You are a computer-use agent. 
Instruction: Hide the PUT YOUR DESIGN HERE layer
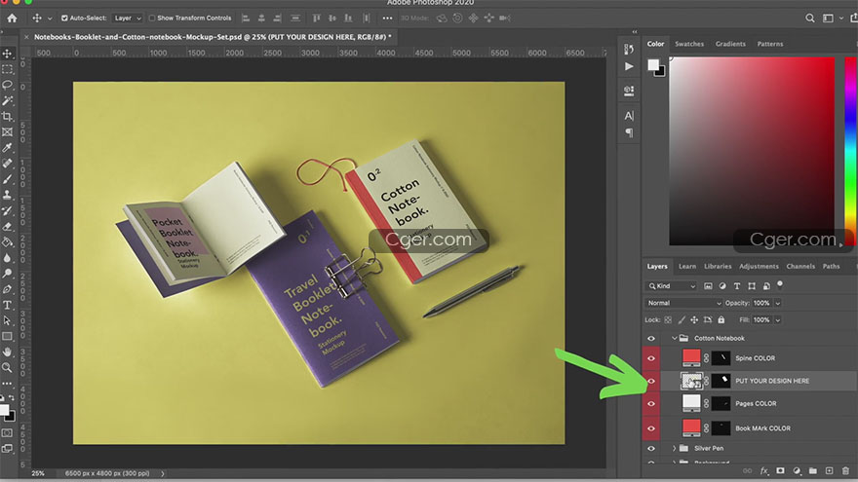pyautogui.click(x=651, y=381)
